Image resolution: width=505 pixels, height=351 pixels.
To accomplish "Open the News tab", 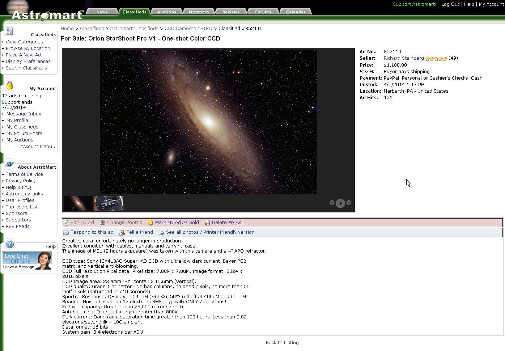I will click(102, 12).
